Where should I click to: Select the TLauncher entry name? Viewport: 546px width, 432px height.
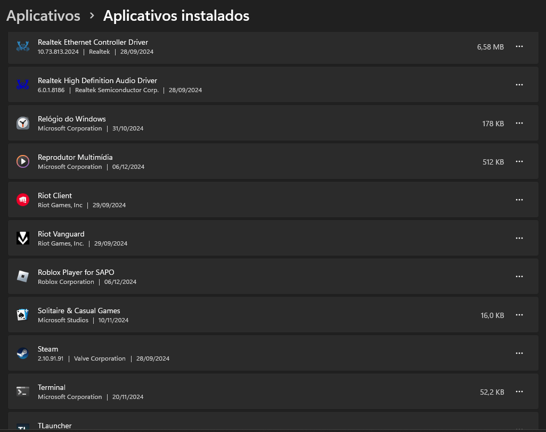tap(54, 426)
